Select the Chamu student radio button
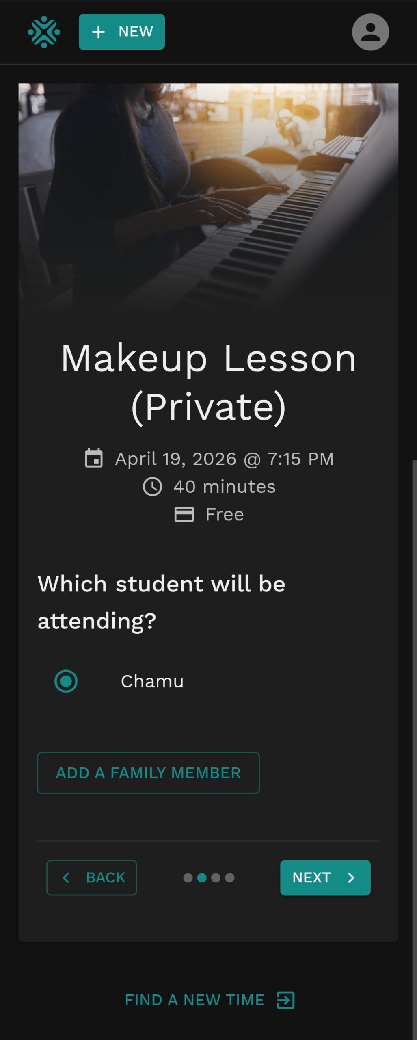 tap(66, 681)
